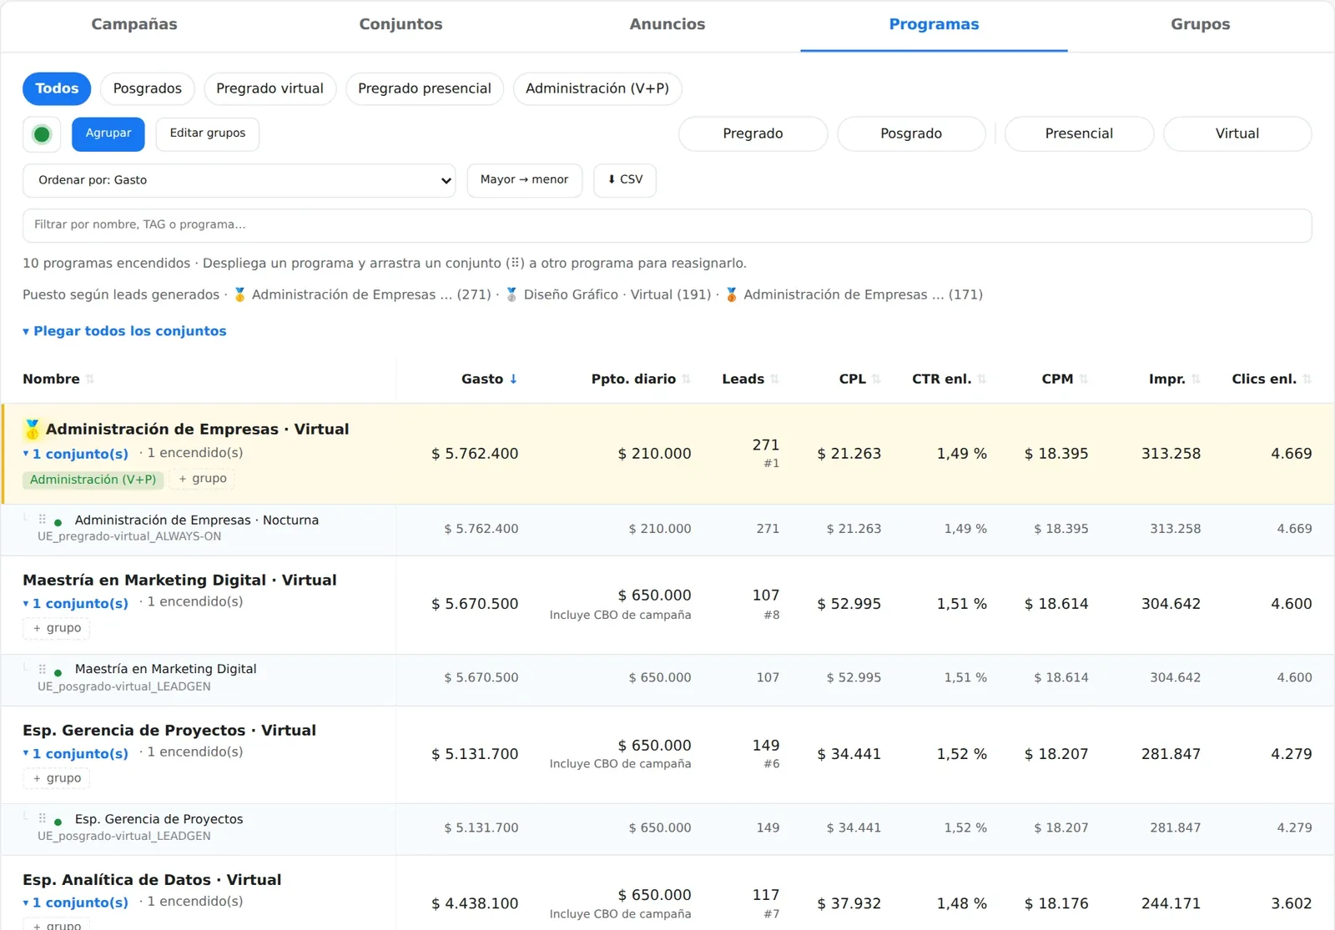
Task: Click gold medal in leads ranking summary
Action: 239,294
